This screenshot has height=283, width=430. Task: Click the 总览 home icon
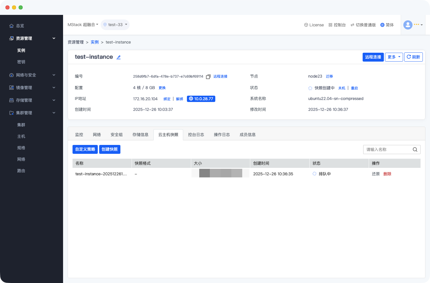[x=11, y=26]
